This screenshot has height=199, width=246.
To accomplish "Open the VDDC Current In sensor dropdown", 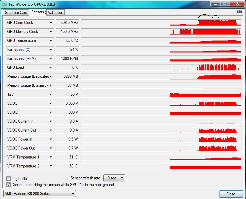I will click(x=51, y=121).
